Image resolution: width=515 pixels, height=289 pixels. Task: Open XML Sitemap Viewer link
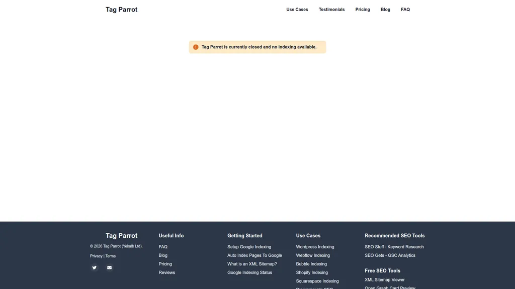point(385,280)
